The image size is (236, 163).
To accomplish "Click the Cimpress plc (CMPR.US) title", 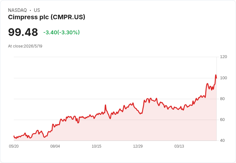I will [x=46, y=17].
